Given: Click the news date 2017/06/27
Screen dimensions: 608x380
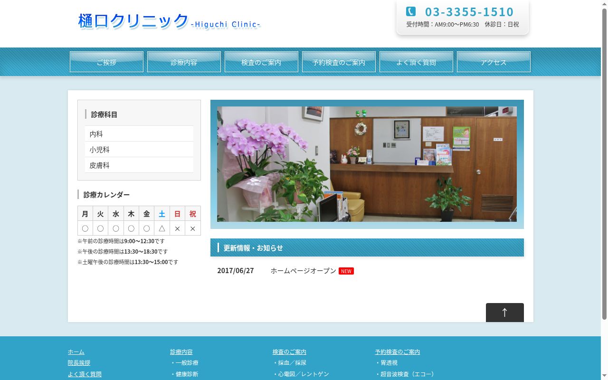Looking at the screenshot, I should click(x=236, y=271).
